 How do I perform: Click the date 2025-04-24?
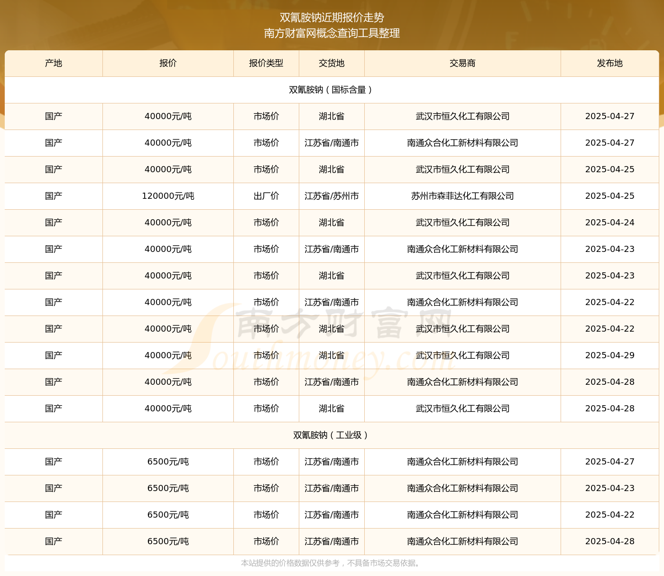tap(610, 223)
